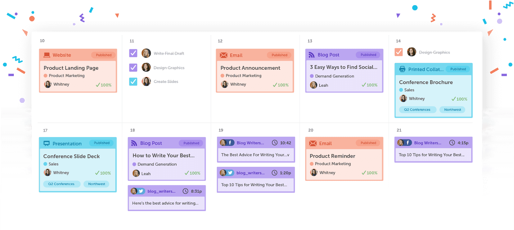Click the Sales color dot on Conference Brochure
514x230 pixels.
tap(401, 90)
